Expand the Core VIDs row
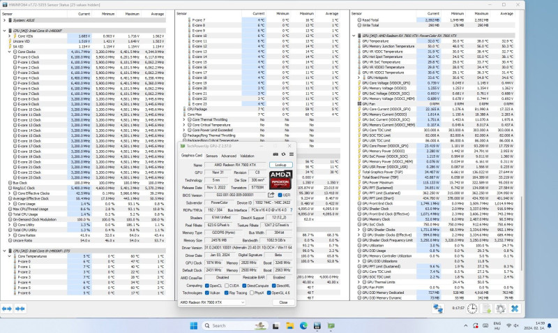 point(10,36)
